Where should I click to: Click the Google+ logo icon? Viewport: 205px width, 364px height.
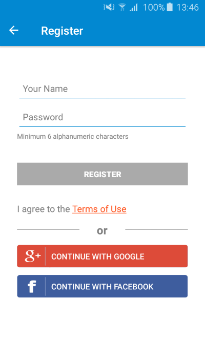pos(32,256)
